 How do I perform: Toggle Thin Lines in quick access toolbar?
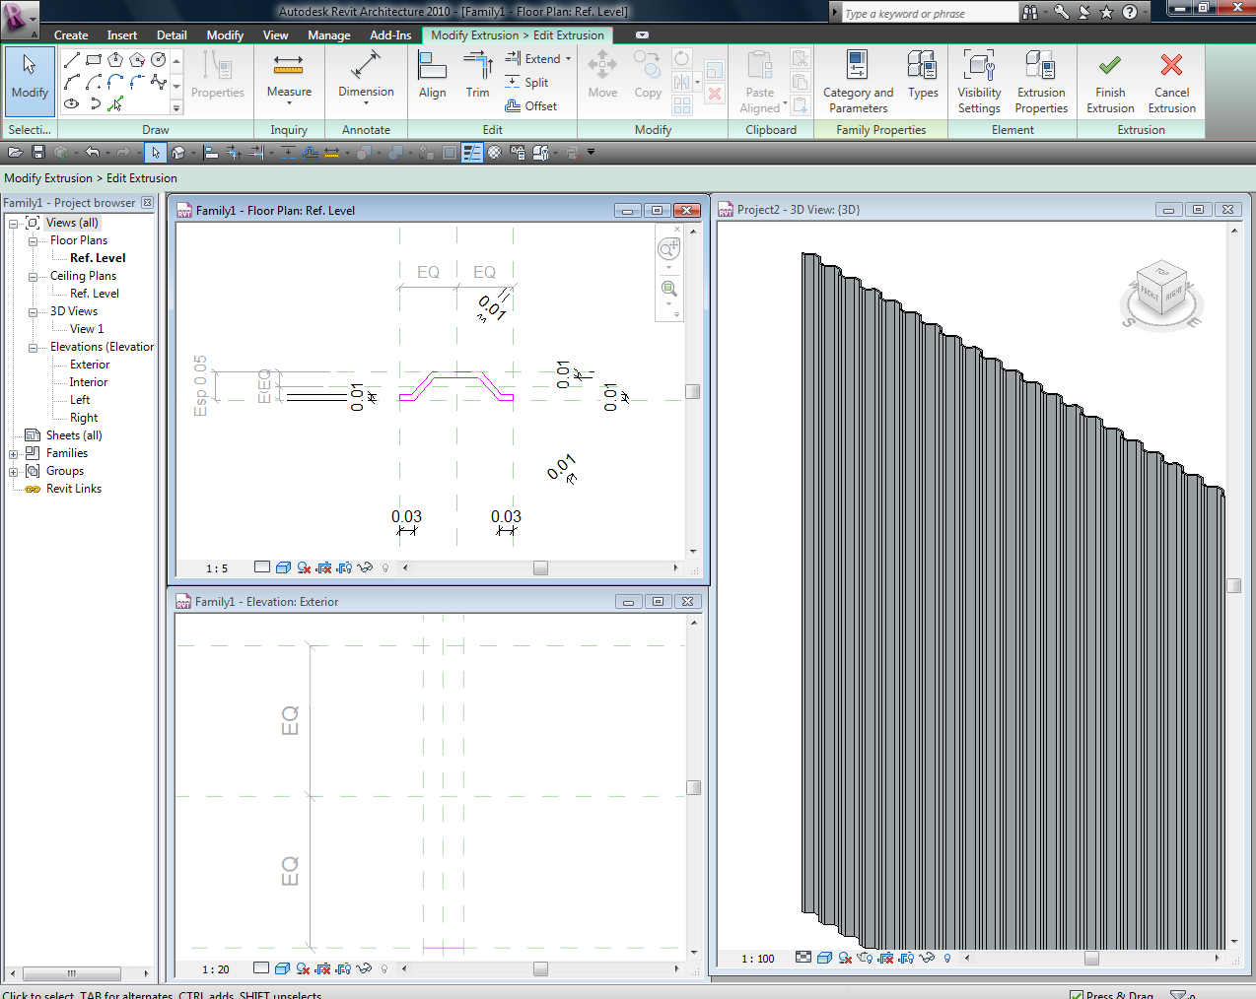tap(472, 153)
